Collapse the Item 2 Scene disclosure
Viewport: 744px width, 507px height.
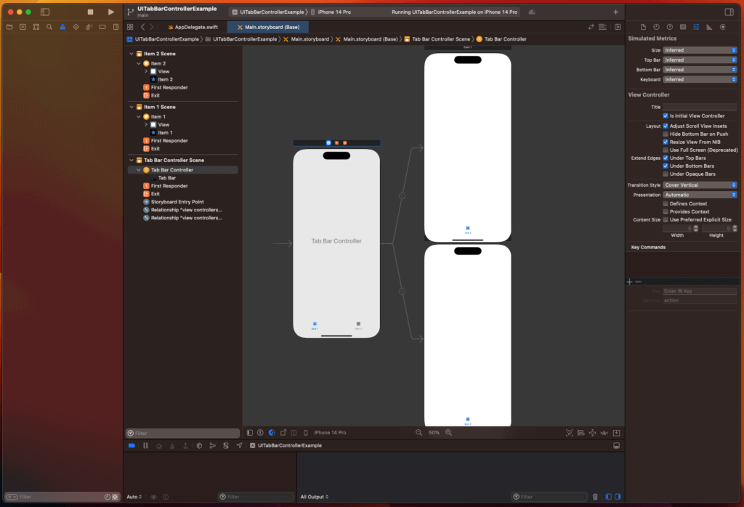[x=132, y=54]
